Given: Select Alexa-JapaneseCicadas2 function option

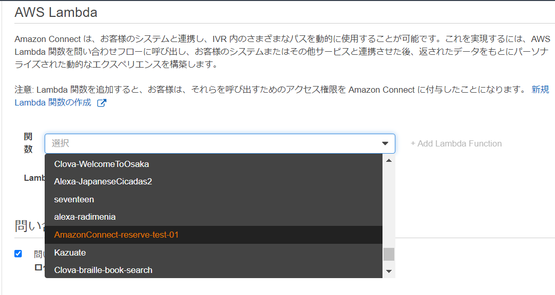Looking at the screenshot, I should pyautogui.click(x=214, y=182).
